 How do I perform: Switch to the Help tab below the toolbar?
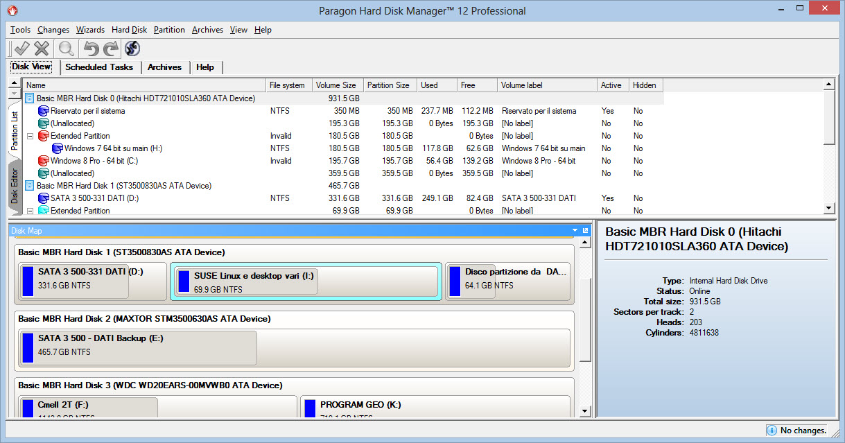click(205, 67)
